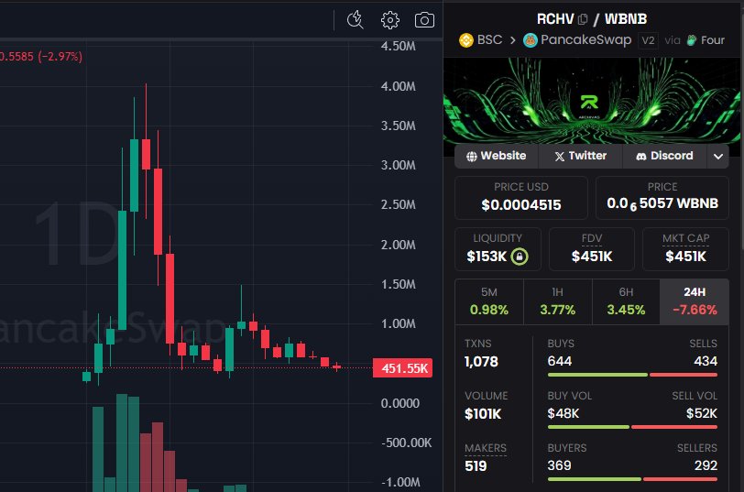744x492 pixels.
Task: Click the 451.55K current price label
Action: [403, 368]
